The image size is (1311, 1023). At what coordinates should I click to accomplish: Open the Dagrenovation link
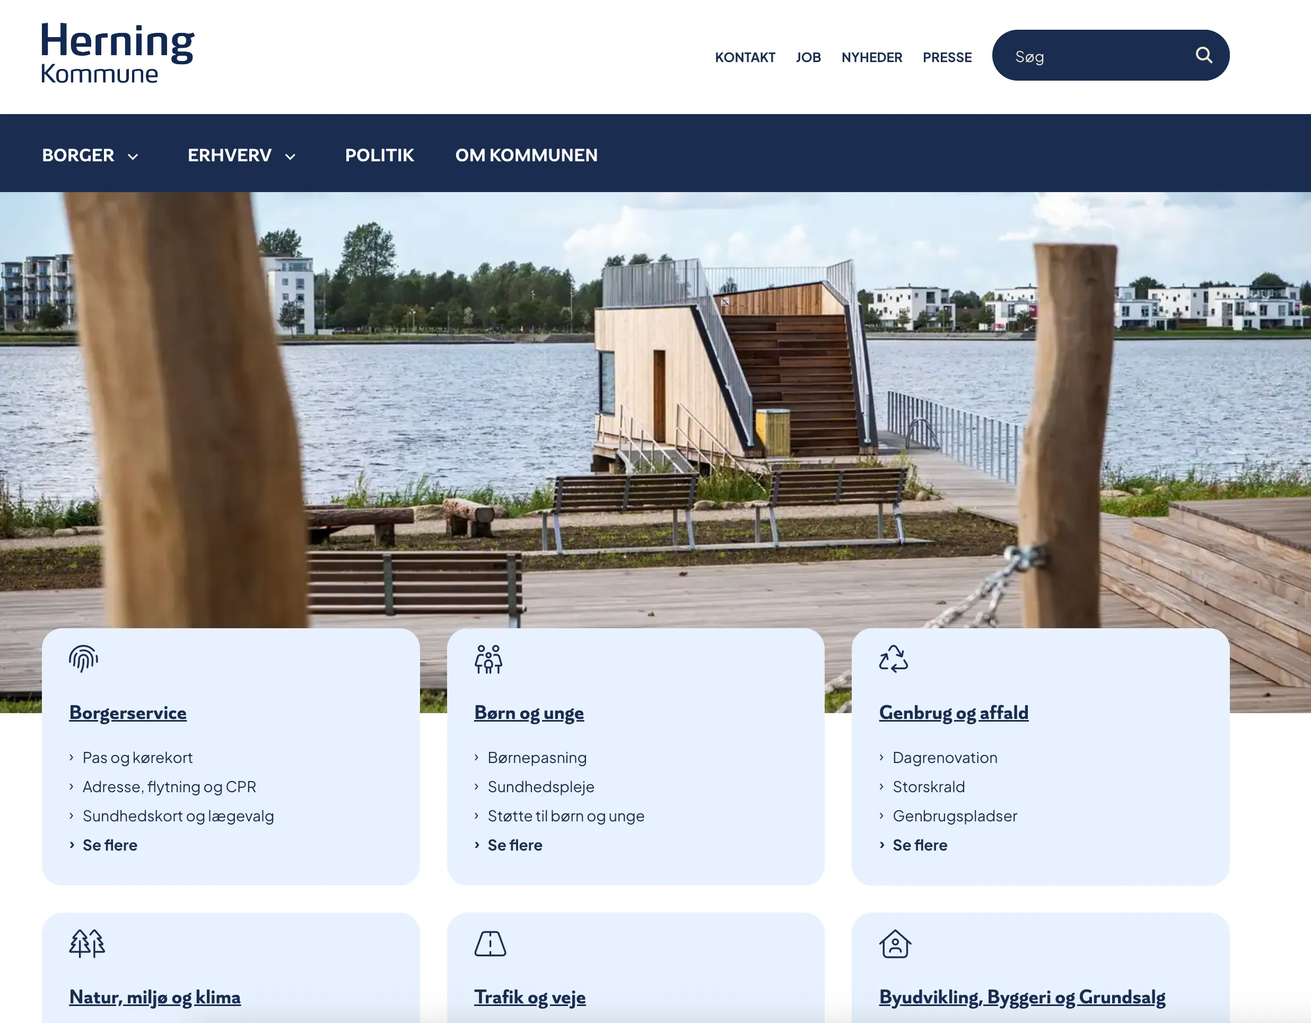click(945, 758)
